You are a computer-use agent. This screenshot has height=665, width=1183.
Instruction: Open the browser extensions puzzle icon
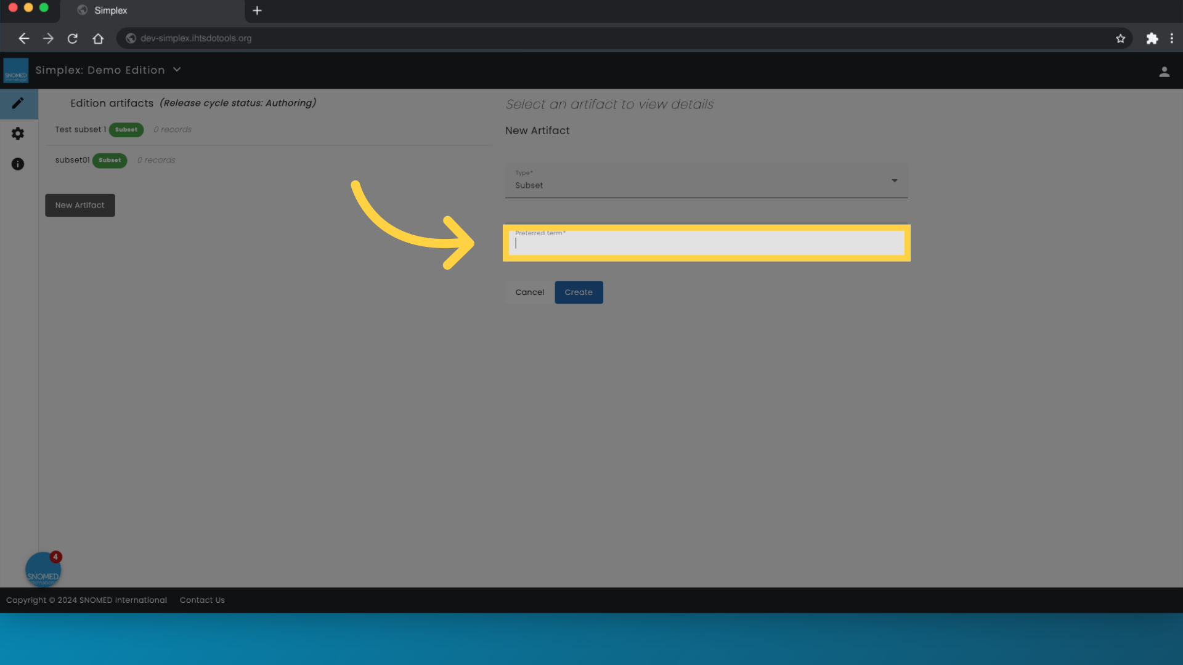pyautogui.click(x=1152, y=38)
